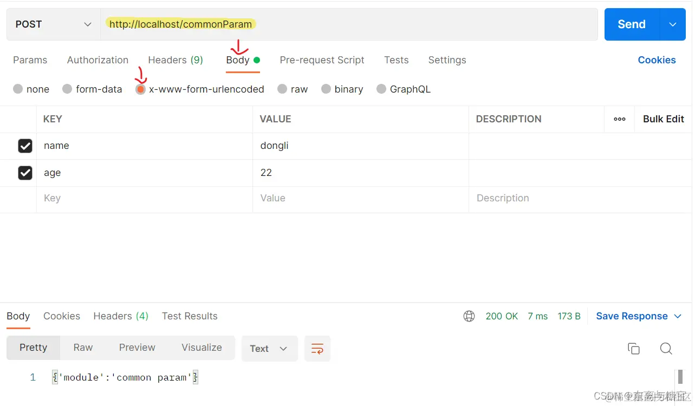The width and height of the screenshot is (695, 406).
Task: Uncheck the name parameter checkbox
Action: [25, 146]
